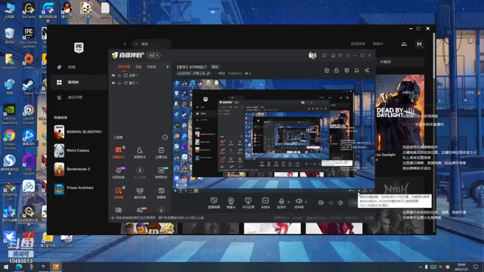Open the Dead by Daylight game cover
The image size is (484, 272).
pyautogui.click(x=400, y=113)
